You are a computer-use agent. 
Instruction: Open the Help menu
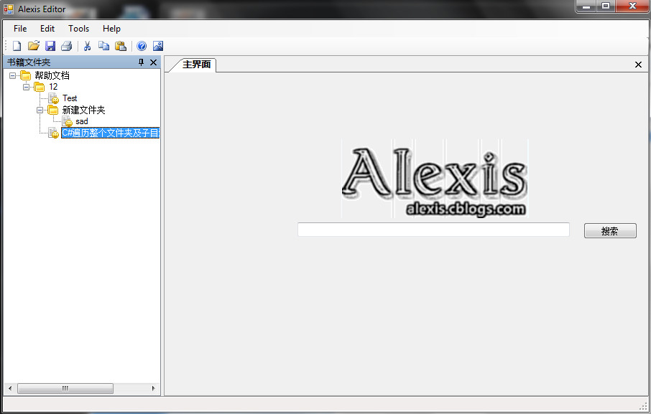click(x=111, y=29)
